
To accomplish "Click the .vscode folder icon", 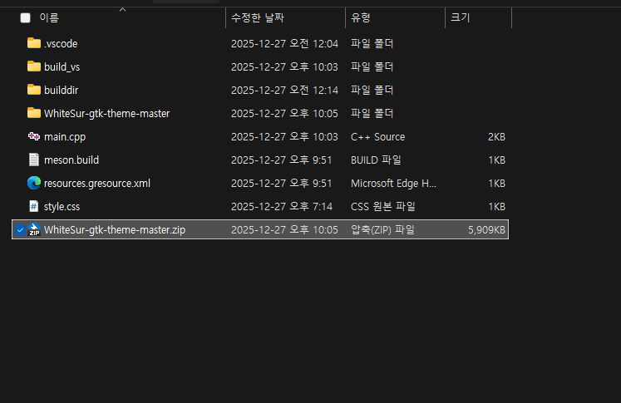I will [x=33, y=43].
